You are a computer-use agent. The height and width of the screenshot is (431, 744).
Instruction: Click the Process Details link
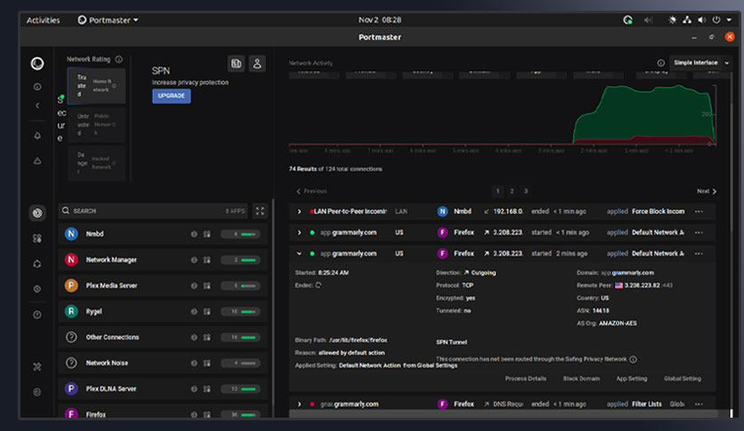[525, 378]
